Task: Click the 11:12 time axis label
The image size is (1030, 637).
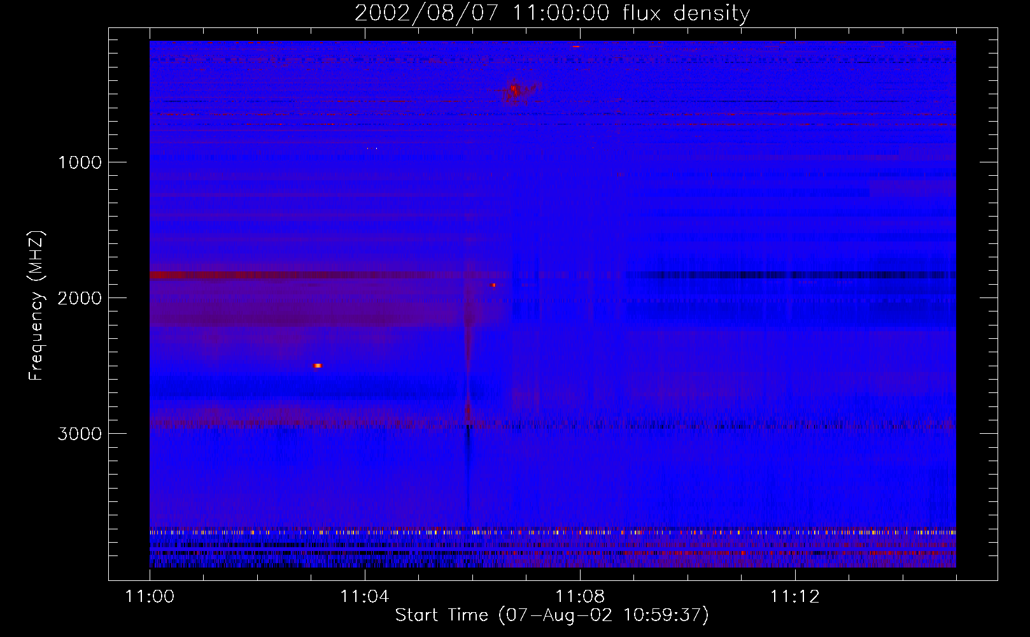Action: pyautogui.click(x=795, y=596)
